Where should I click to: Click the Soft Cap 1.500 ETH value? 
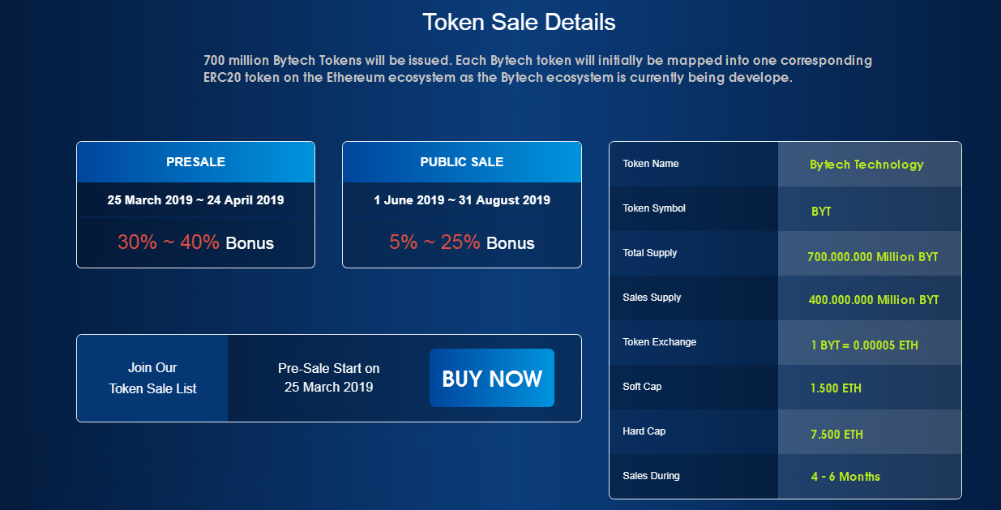836,388
